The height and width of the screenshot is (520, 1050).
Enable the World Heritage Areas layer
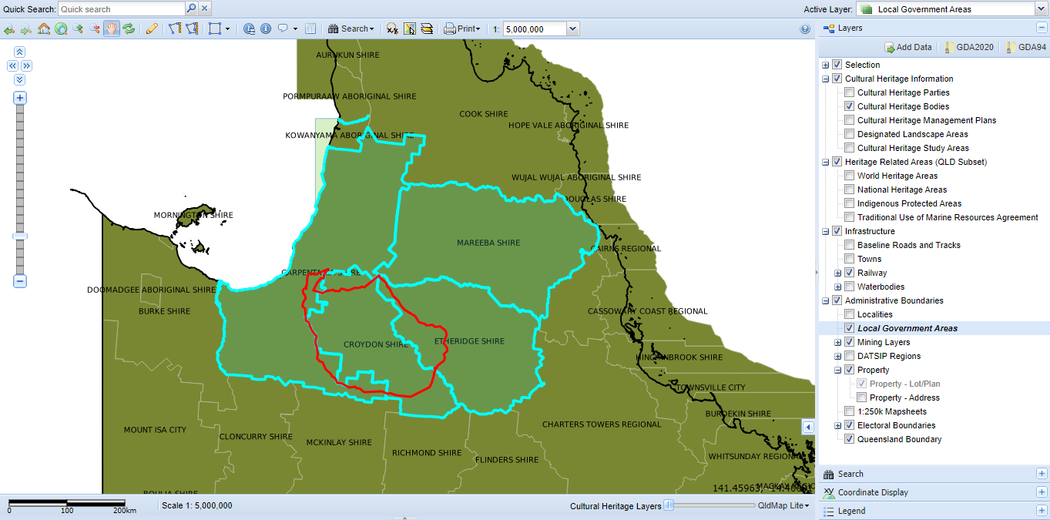(x=849, y=176)
